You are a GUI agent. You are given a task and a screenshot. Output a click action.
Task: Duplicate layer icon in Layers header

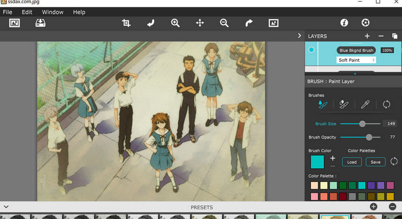click(395, 36)
